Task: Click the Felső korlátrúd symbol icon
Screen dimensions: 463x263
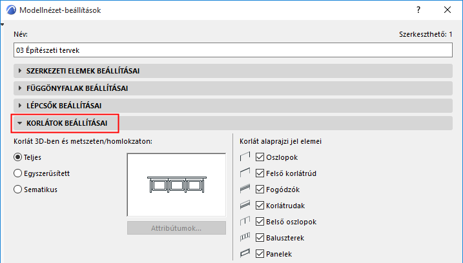Action: [245, 173]
